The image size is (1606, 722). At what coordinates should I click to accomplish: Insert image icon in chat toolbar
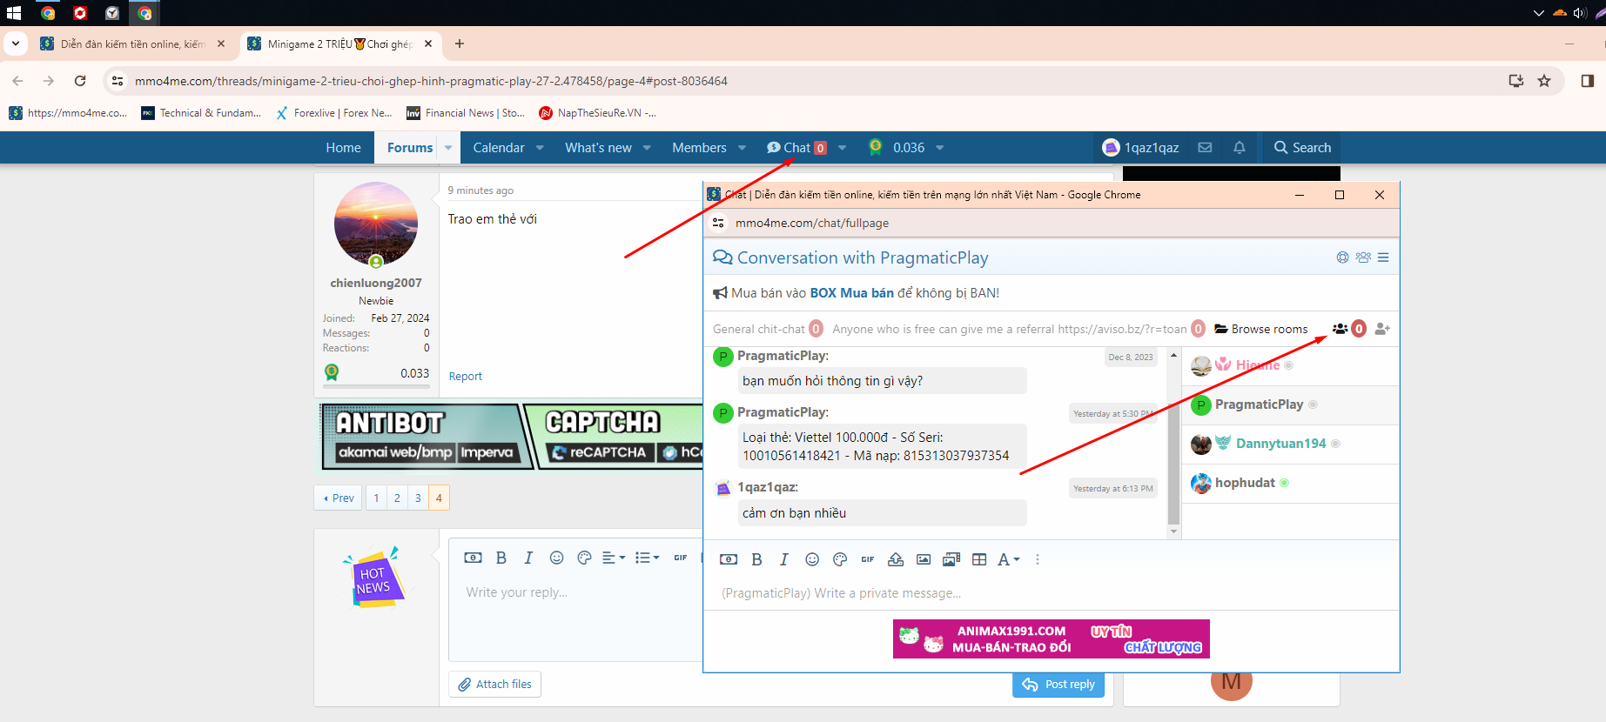[924, 559]
